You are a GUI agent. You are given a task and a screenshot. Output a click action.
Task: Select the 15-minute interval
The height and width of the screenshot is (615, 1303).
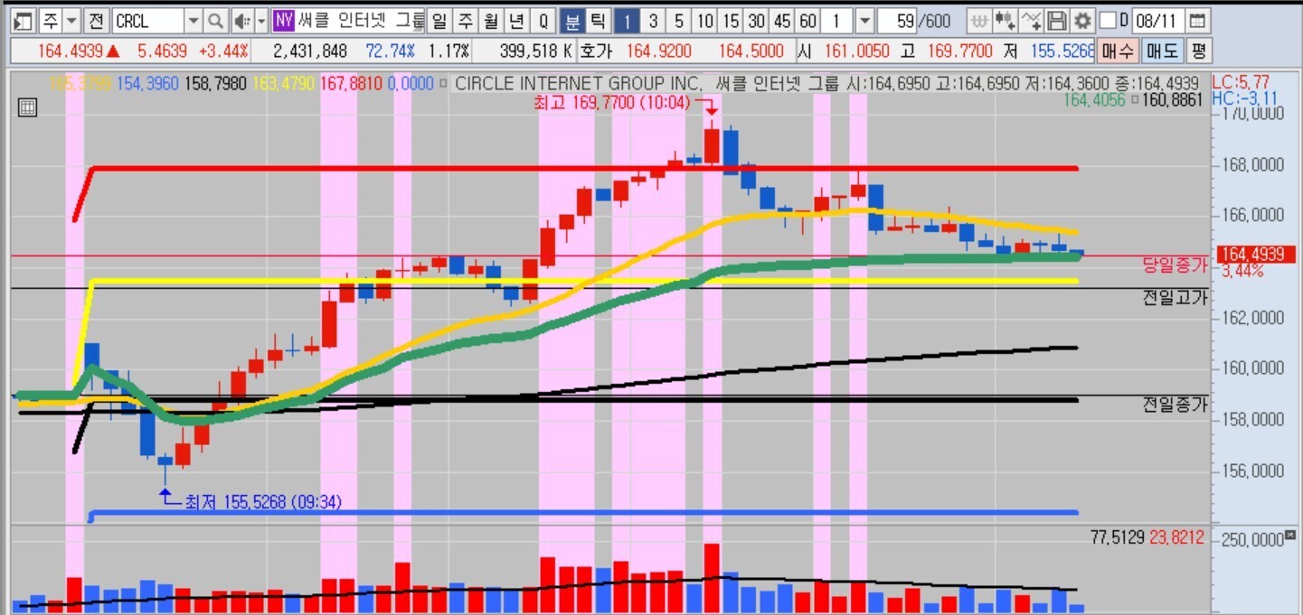tap(732, 20)
